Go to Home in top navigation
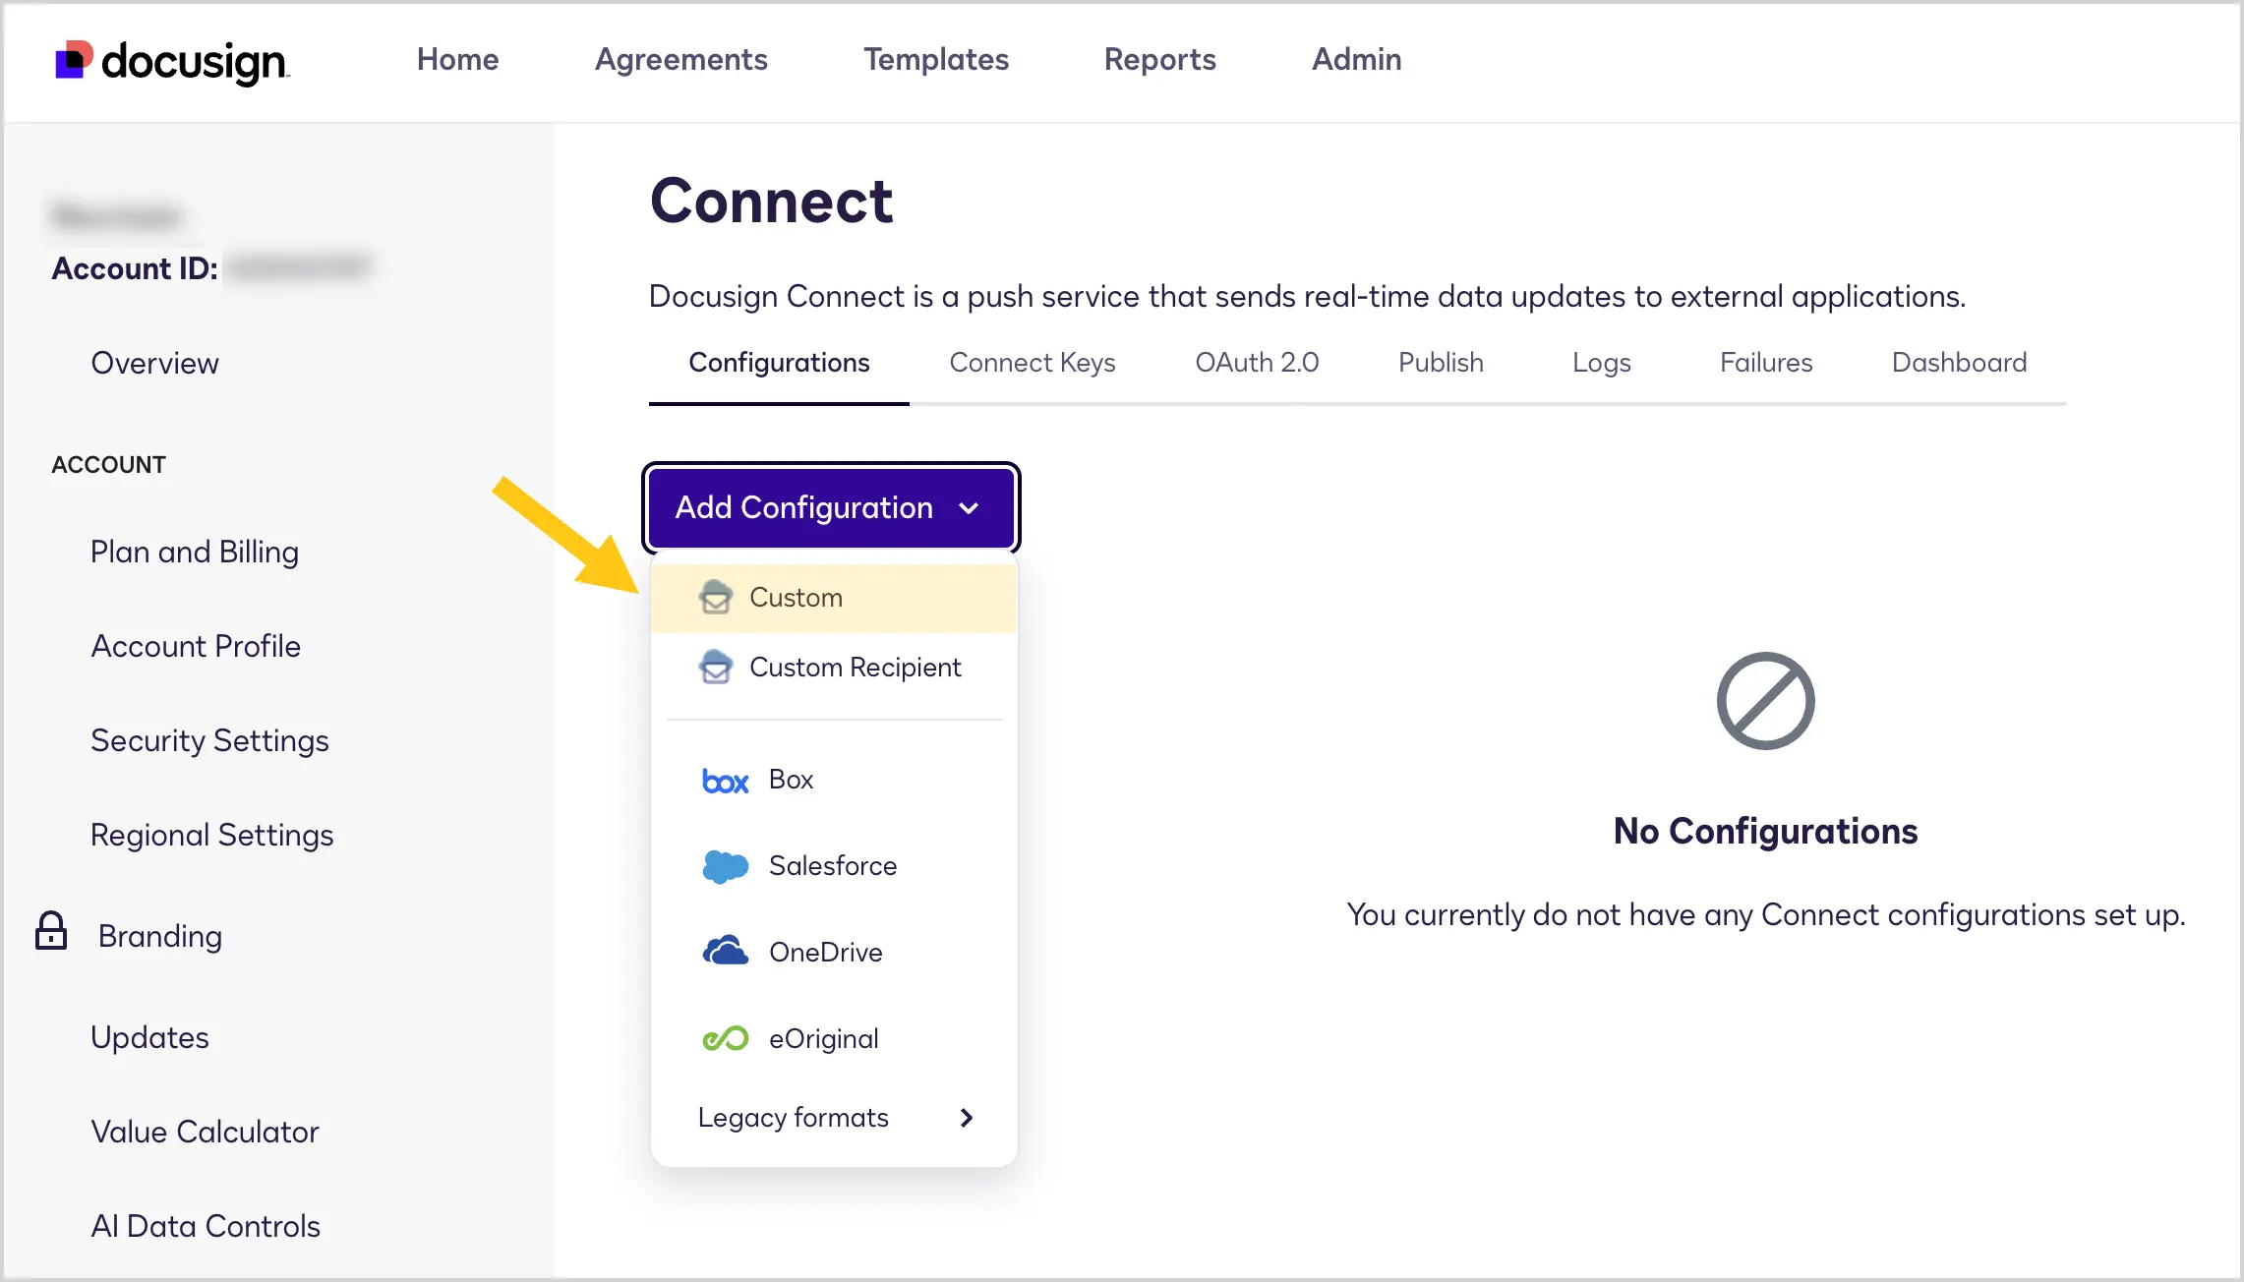Viewport: 2244px width, 1282px height. (x=458, y=59)
